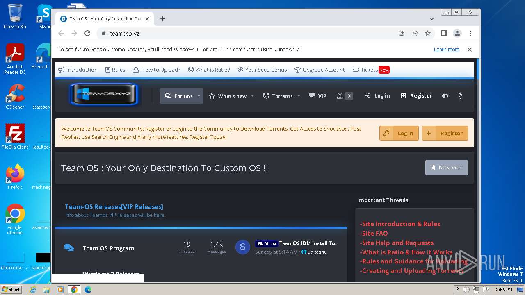525x295 pixels.
Task: Open Your Seed Bonus page
Action: click(x=262, y=70)
